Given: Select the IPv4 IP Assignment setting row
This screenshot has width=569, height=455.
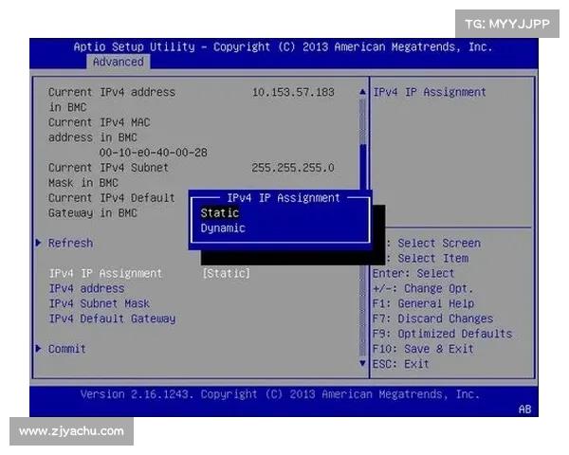Looking at the screenshot, I should click(150, 273).
